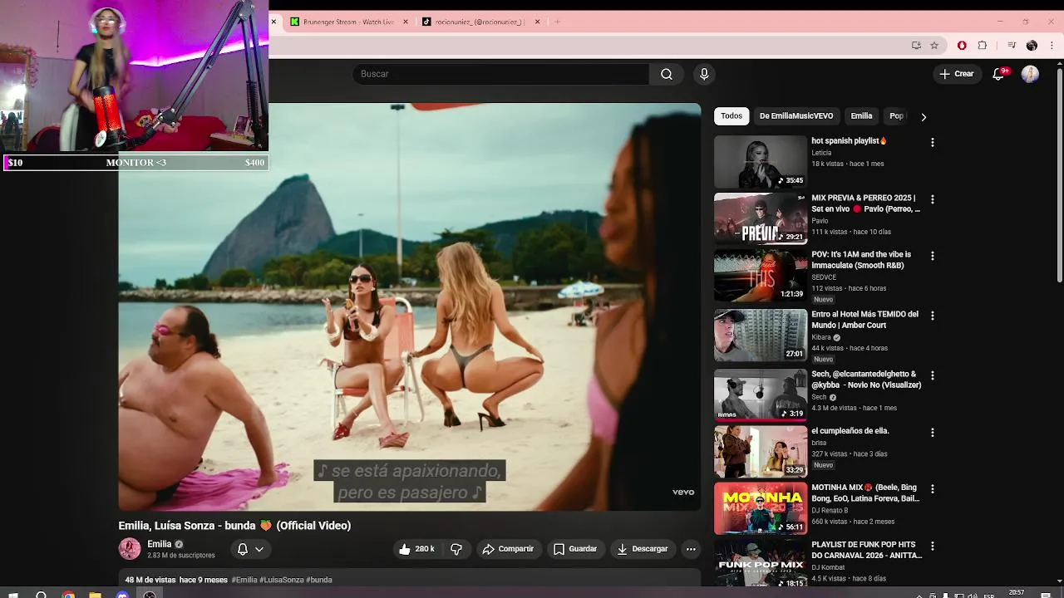Image resolution: width=1064 pixels, height=598 pixels.
Task: Expand subscription notification bell dropdown
Action: [x=250, y=549]
